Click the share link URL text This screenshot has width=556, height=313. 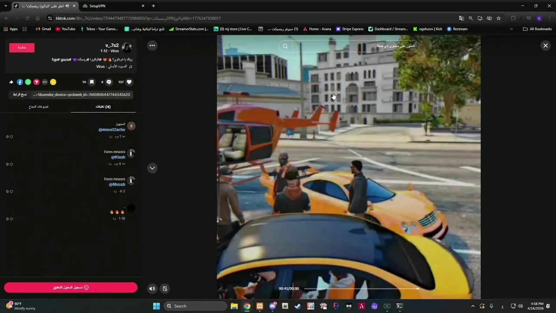click(x=81, y=94)
